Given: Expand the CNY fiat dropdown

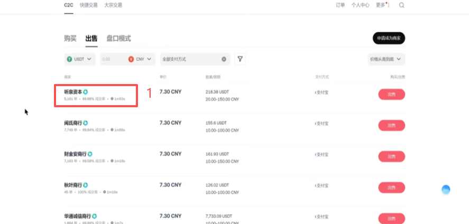Looking at the screenshot, I should coord(142,59).
